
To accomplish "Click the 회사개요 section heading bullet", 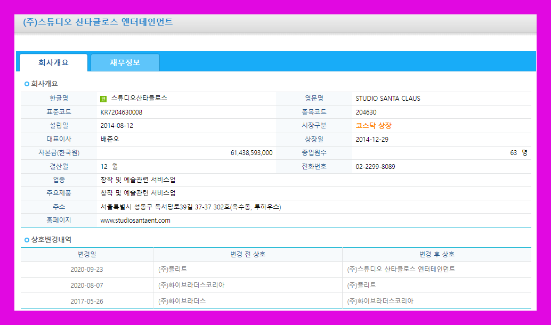I will [27, 84].
